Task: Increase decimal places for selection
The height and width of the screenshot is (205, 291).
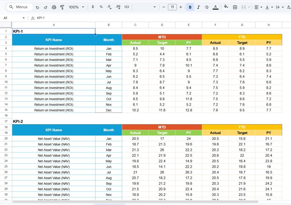Action: point(118,7)
